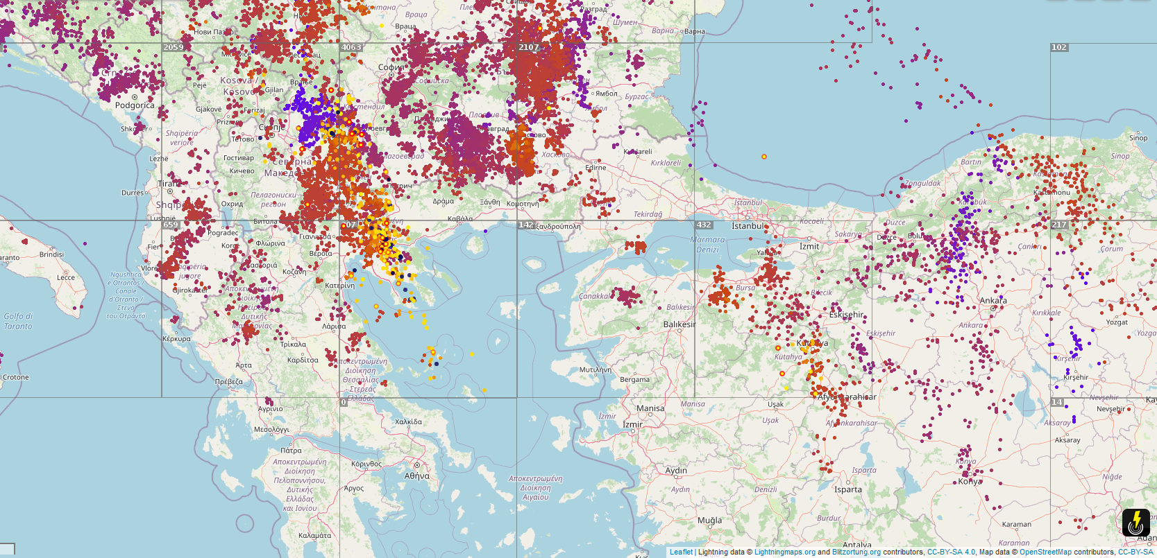Open the Lightningmaps.org link
1157x558 pixels.
(784, 552)
